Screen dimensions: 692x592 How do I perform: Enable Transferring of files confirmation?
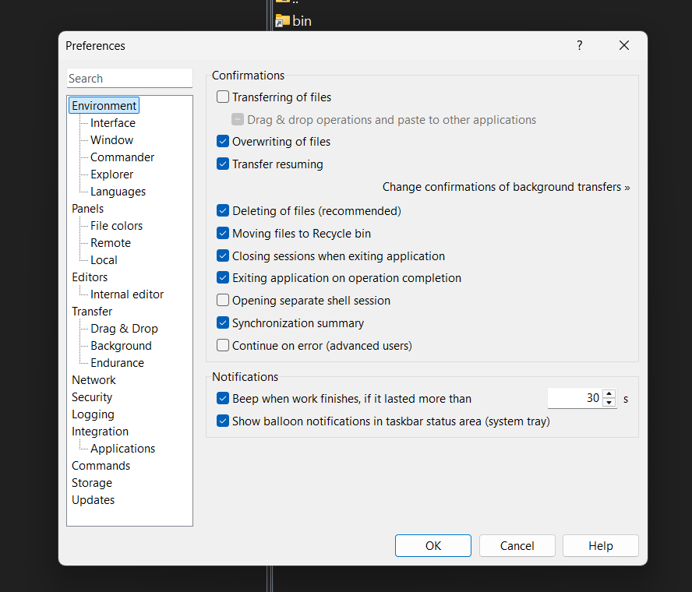coord(223,97)
